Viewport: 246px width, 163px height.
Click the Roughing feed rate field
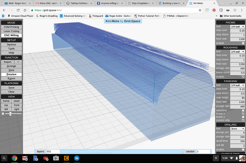point(237,64)
